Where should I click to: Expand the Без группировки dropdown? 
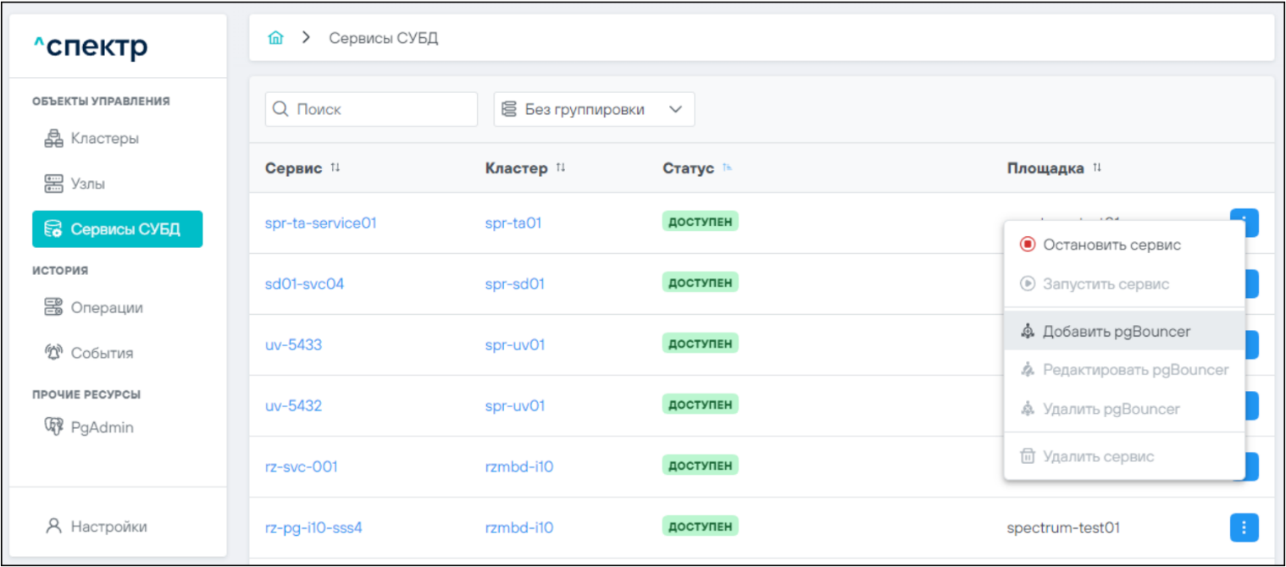(x=594, y=110)
